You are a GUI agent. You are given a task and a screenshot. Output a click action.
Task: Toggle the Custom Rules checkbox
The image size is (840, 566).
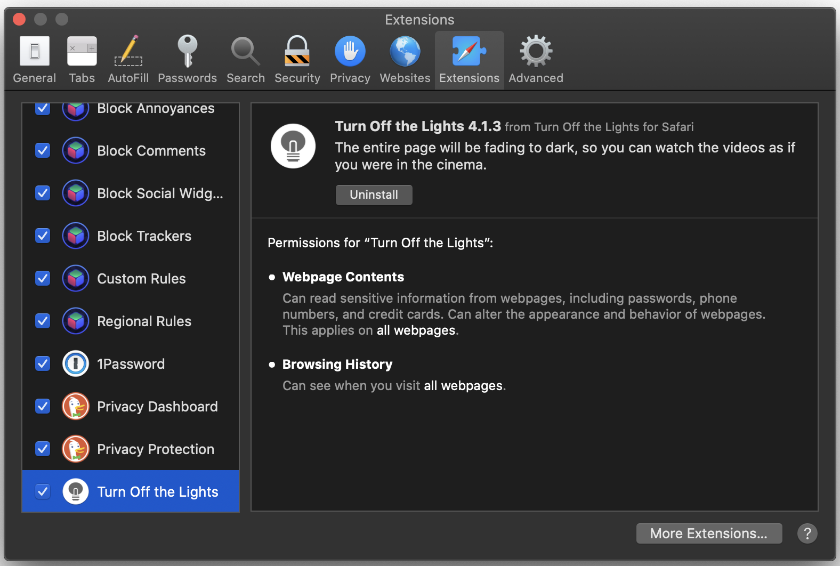(43, 278)
